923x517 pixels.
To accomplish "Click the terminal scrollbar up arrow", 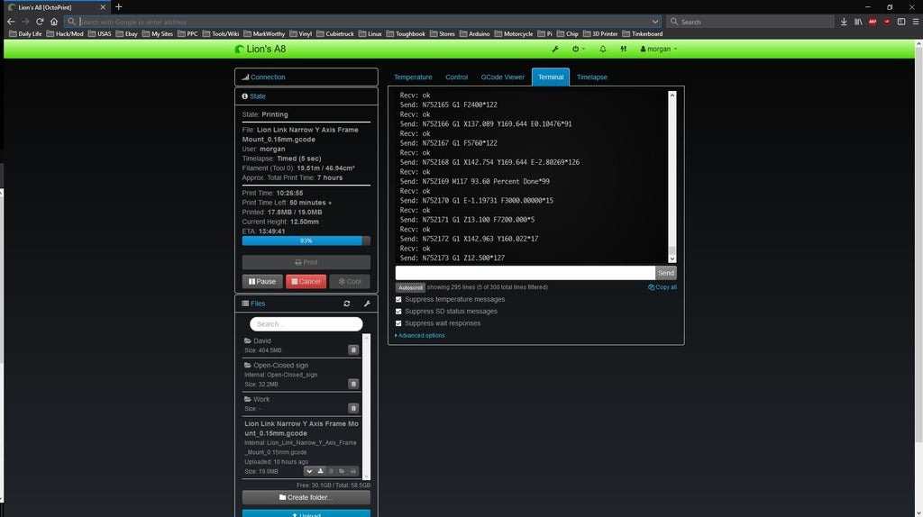I will click(x=672, y=95).
